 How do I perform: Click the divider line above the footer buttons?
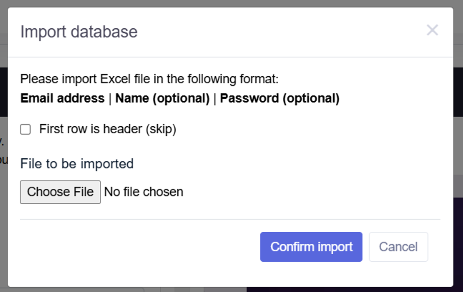pos(230,219)
